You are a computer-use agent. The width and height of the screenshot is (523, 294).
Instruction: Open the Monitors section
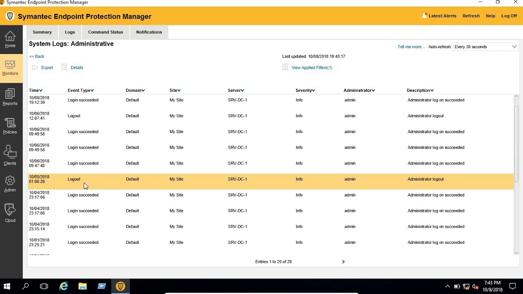[x=10, y=68]
